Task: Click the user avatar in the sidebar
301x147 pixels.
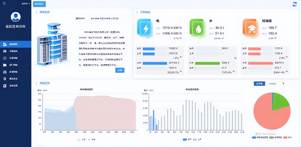Action: point(16,17)
